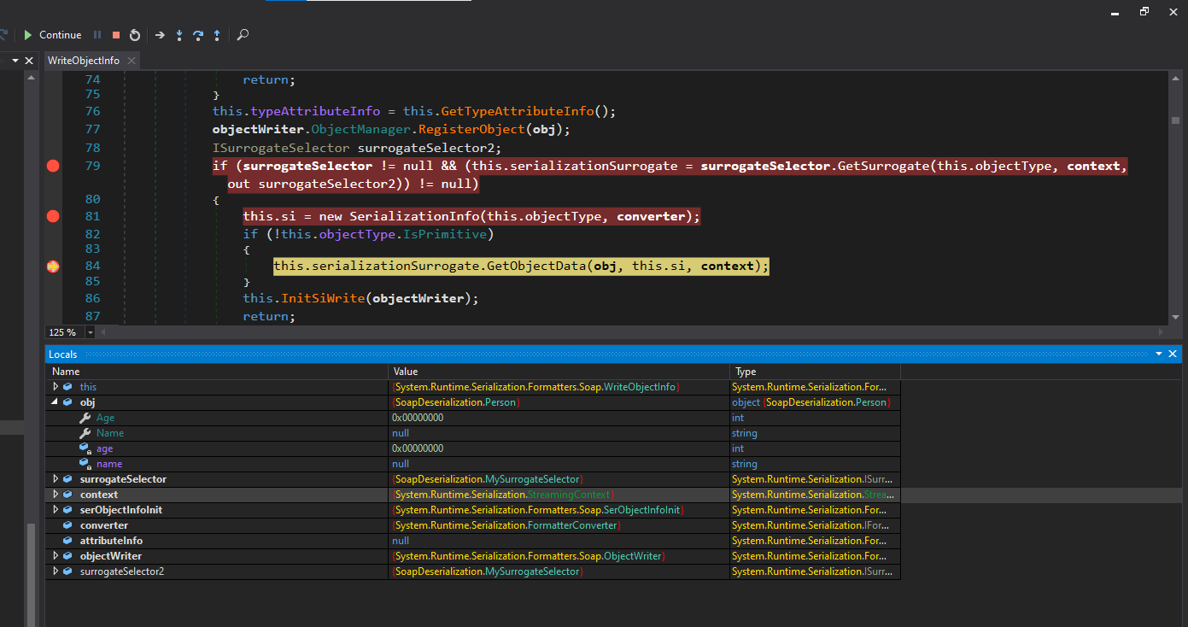Click the 'object {SoapDeserialization.Person}' type cell
This screenshot has width=1188, height=627.
pyautogui.click(x=811, y=402)
